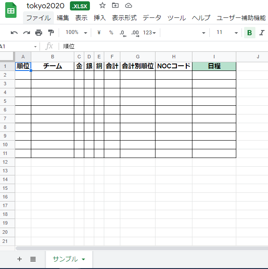Viewport: 268px width, 269px height.
Task: Open the 表示 menu
Action: click(x=81, y=18)
